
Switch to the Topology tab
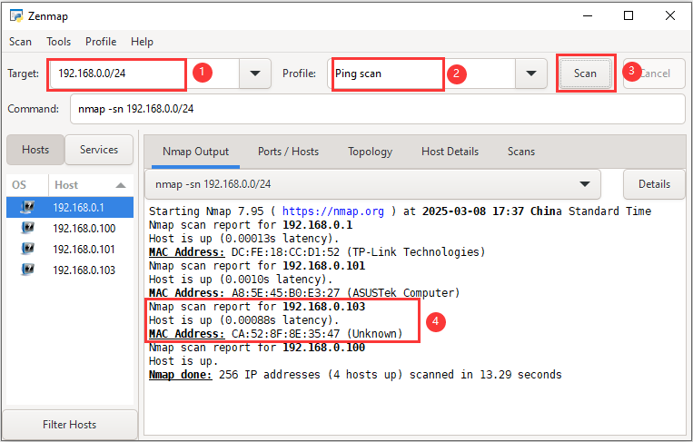point(370,152)
